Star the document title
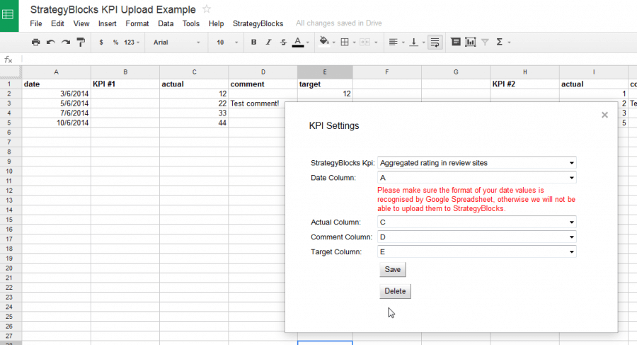The image size is (637, 345). click(207, 9)
